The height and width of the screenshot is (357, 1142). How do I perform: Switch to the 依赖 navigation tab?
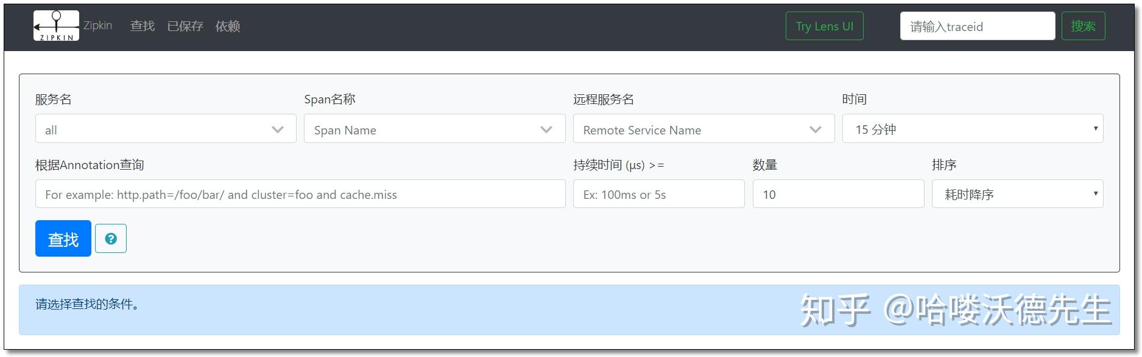click(228, 26)
